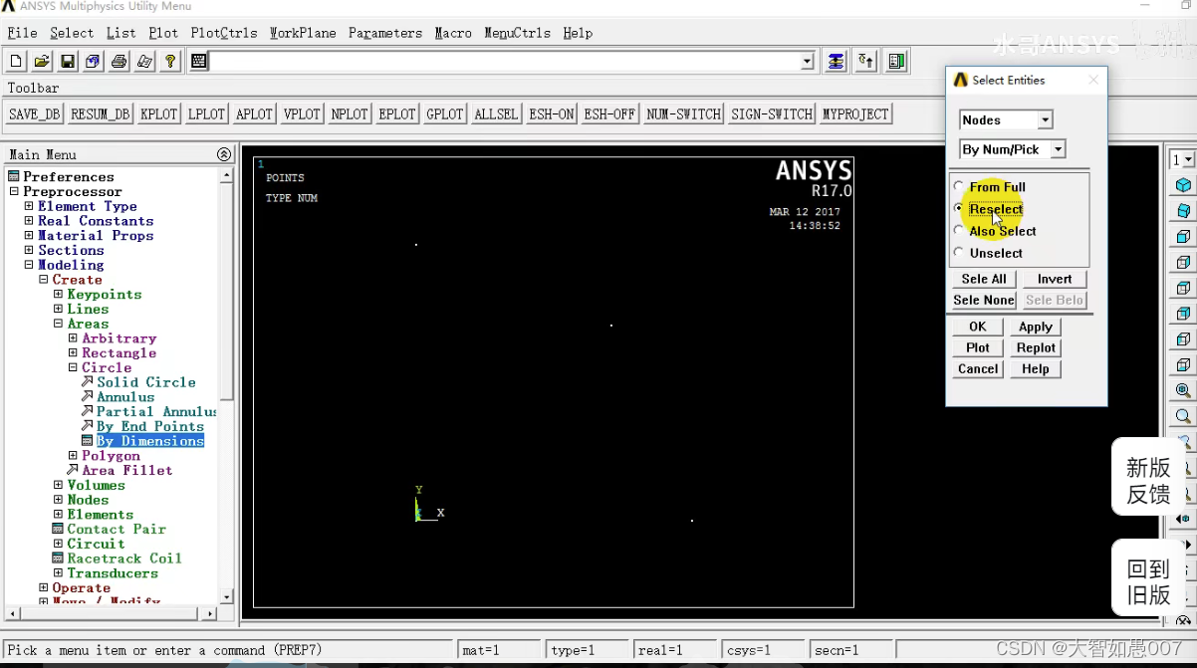Viewport: 1197px width, 668px height.
Task: Select the Back View cube icon
Action: click(x=1183, y=315)
